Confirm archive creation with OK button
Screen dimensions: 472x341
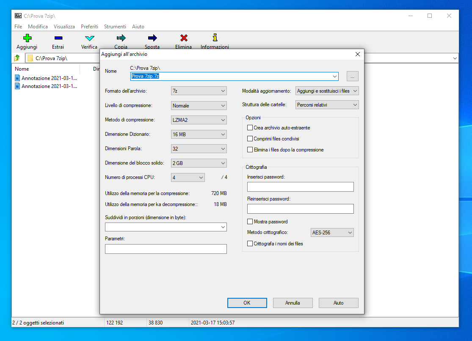pyautogui.click(x=247, y=303)
